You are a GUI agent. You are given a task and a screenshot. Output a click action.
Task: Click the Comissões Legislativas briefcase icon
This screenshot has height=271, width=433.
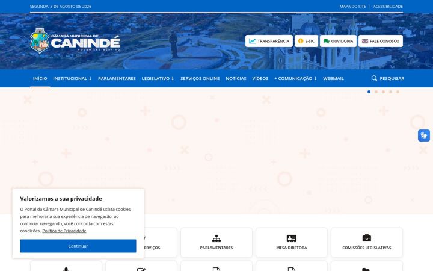[367, 238]
